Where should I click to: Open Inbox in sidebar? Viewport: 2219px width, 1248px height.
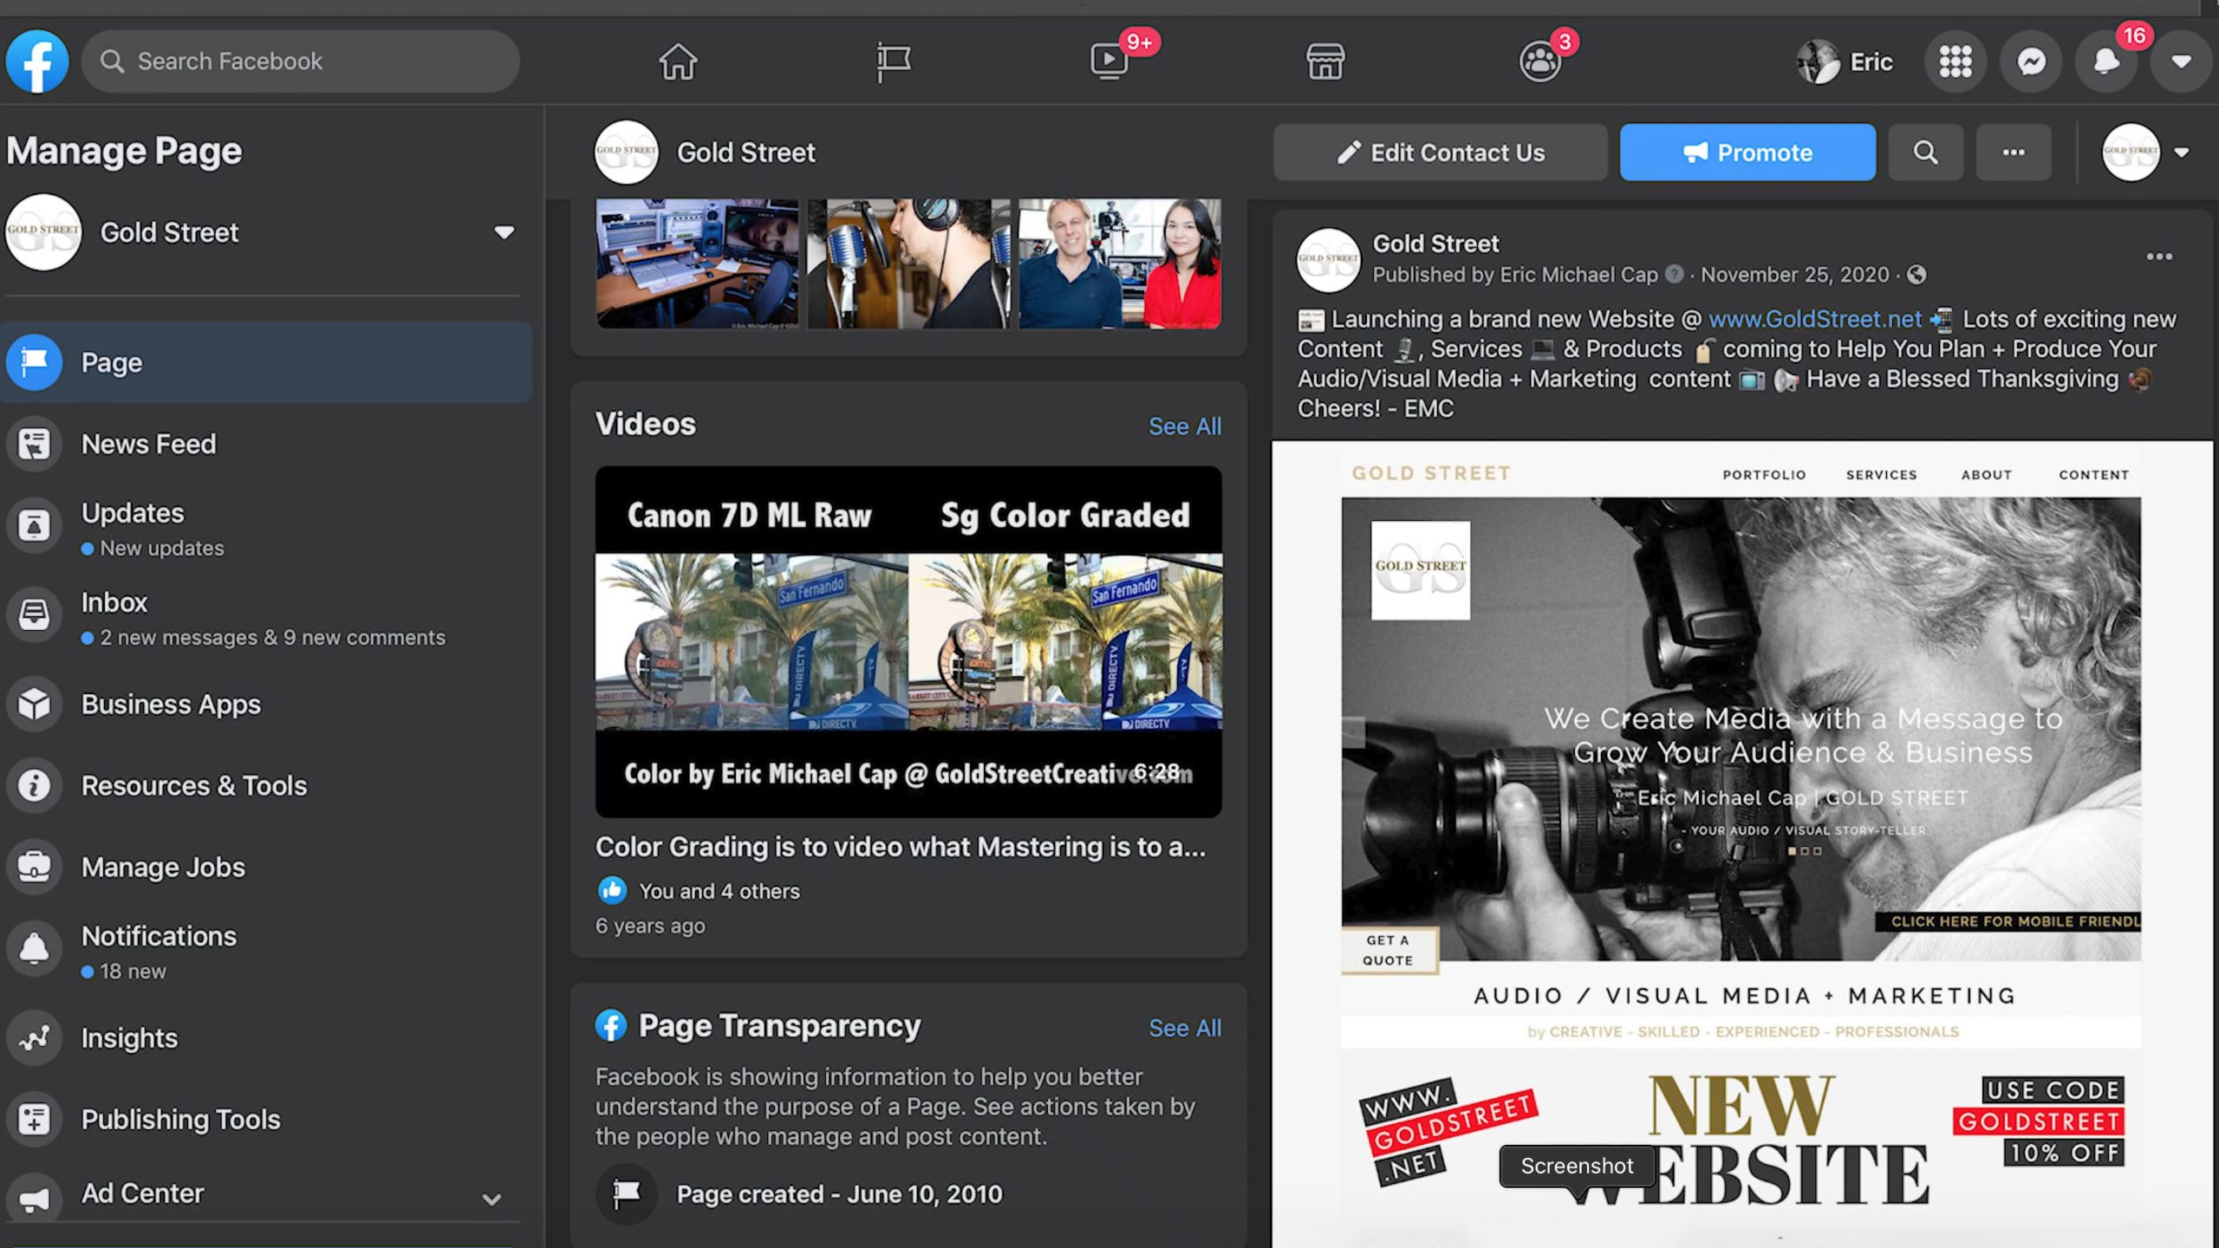[x=266, y=617]
